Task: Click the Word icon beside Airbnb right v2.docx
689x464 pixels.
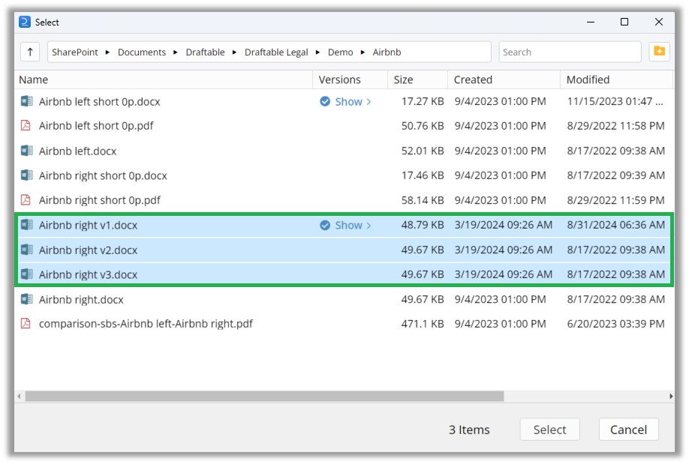Action: (27, 250)
